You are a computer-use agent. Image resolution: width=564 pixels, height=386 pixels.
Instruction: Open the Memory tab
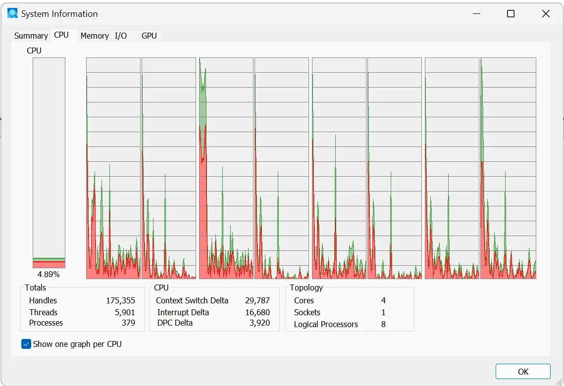pos(95,36)
